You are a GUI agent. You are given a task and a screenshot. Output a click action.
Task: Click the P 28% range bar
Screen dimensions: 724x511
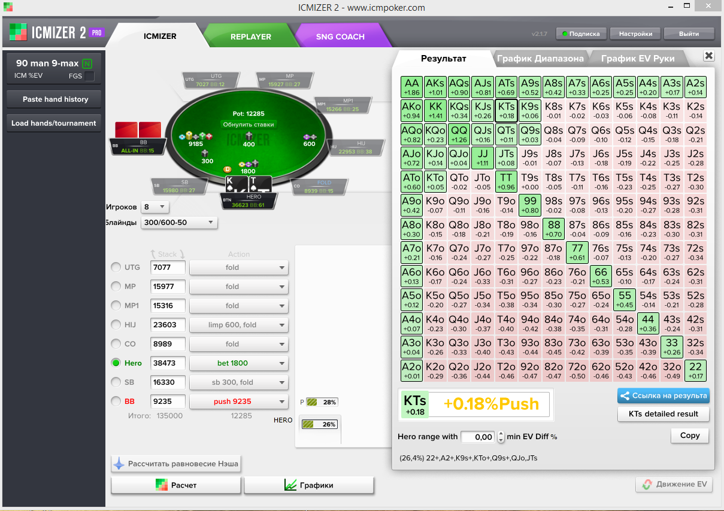point(322,402)
